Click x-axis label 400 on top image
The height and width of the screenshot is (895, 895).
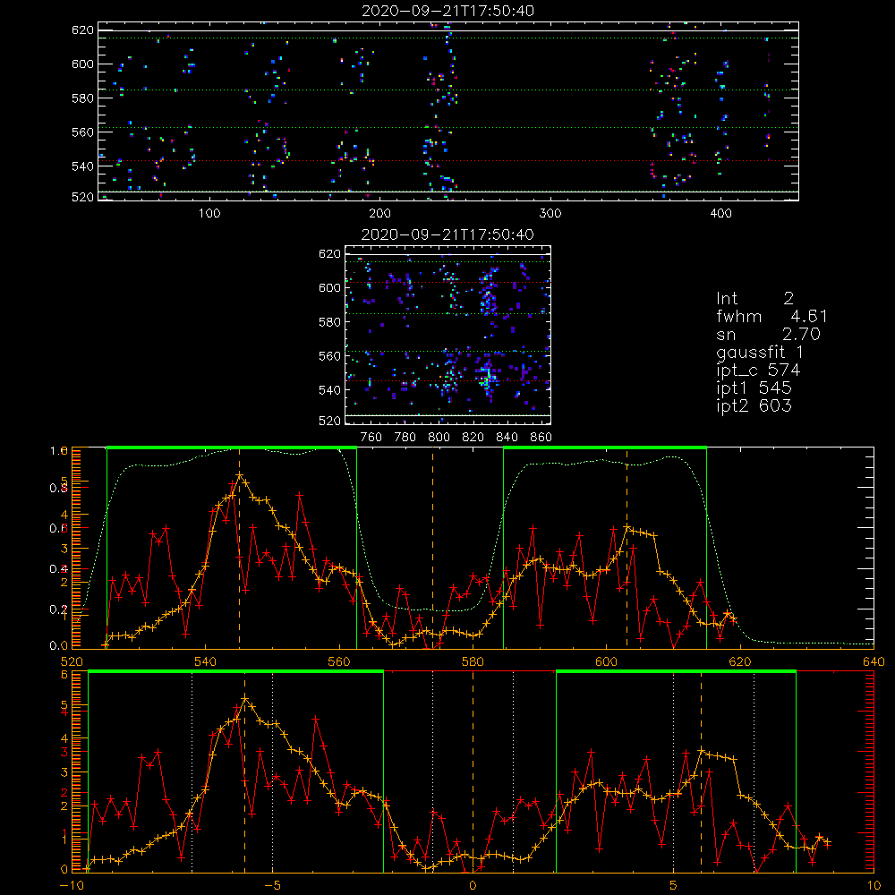coord(720,214)
